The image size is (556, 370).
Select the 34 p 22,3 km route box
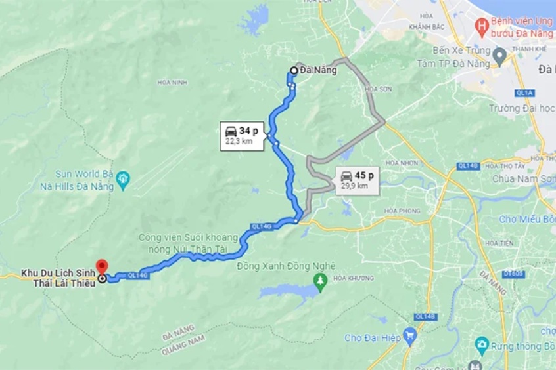tap(242, 136)
